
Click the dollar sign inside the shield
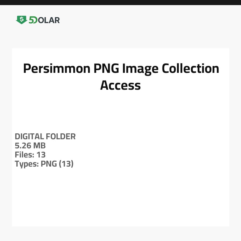click(x=21, y=19)
